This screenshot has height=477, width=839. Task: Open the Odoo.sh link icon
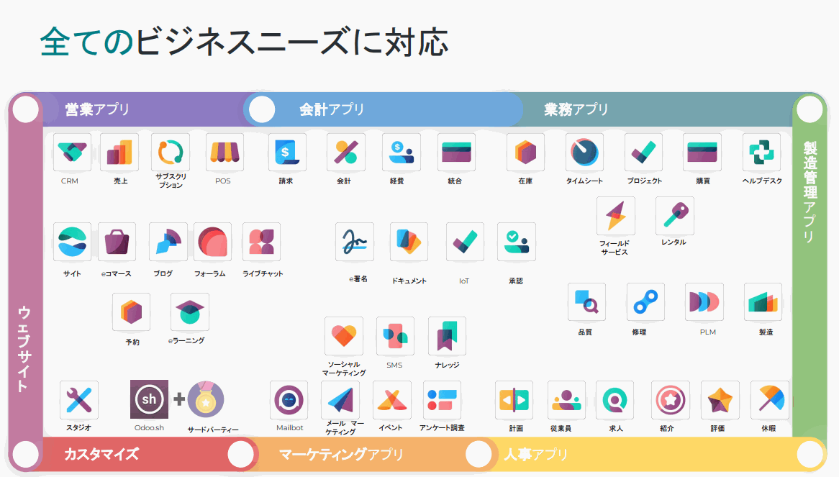tap(148, 400)
